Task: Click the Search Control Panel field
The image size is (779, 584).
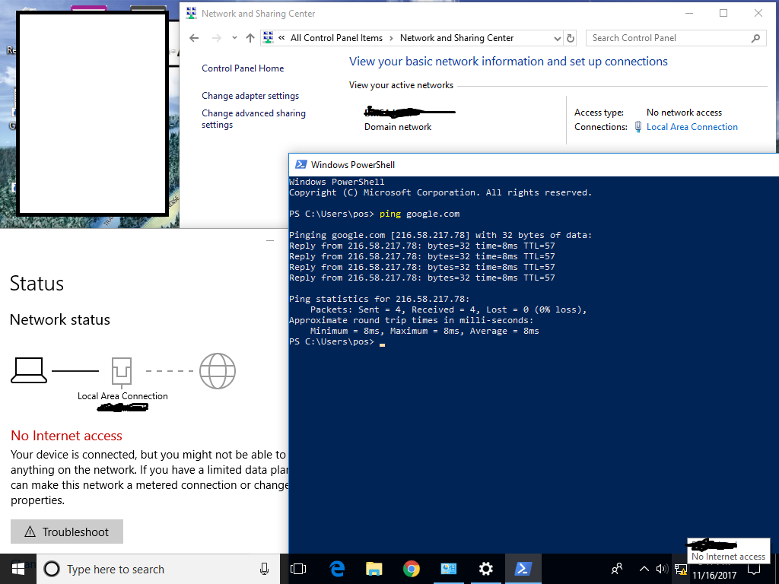Action: point(668,38)
